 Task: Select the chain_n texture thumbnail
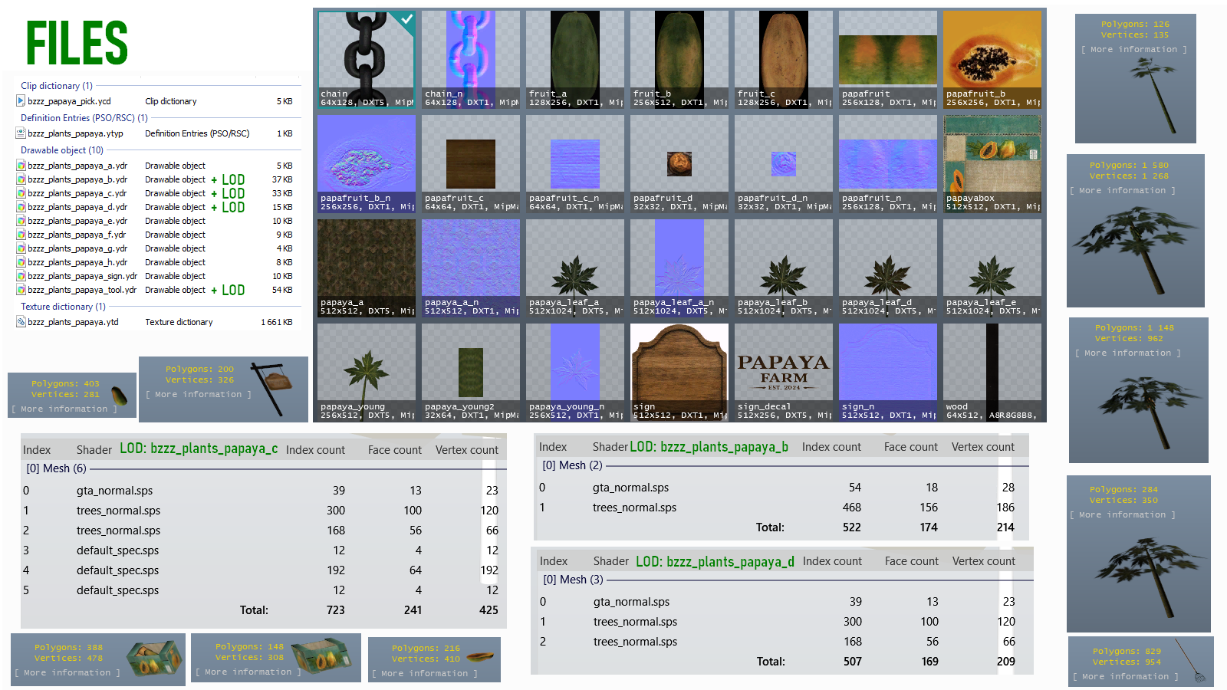[471, 59]
